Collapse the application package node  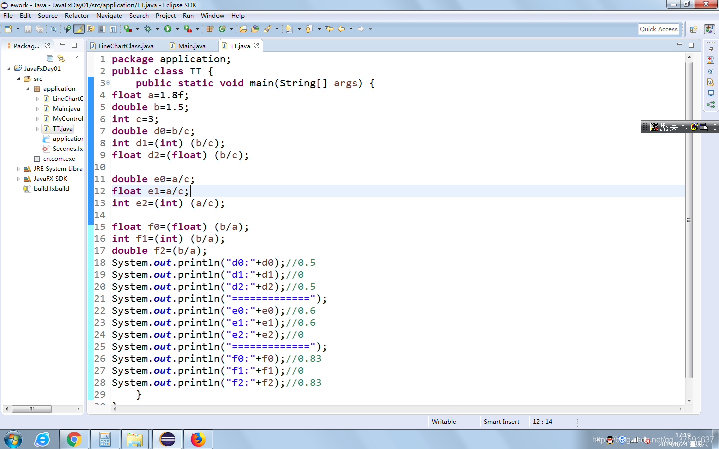(29, 89)
